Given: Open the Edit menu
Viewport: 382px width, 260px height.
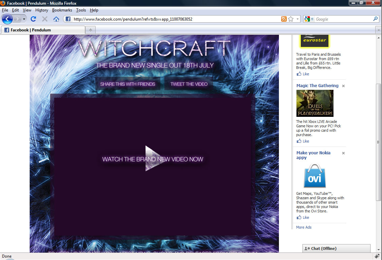Looking at the screenshot, I should (15, 10).
